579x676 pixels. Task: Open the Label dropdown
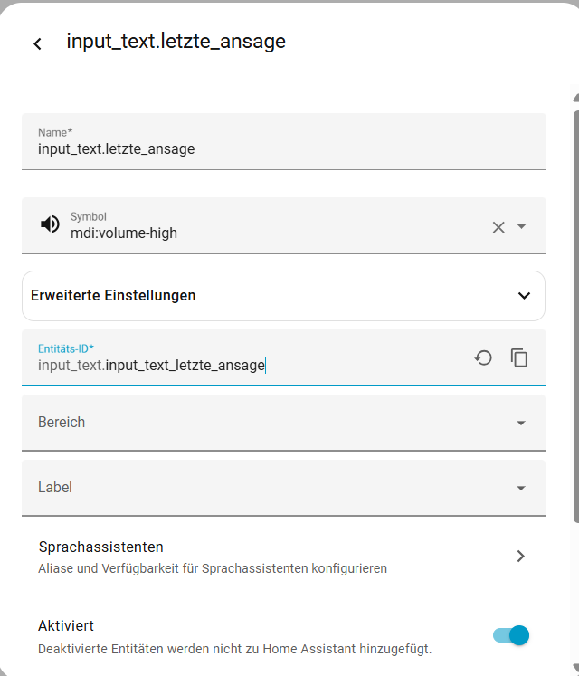tap(520, 488)
